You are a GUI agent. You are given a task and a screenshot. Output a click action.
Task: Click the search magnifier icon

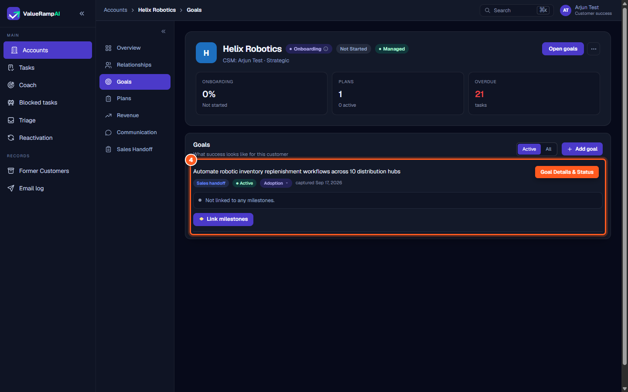coord(488,10)
